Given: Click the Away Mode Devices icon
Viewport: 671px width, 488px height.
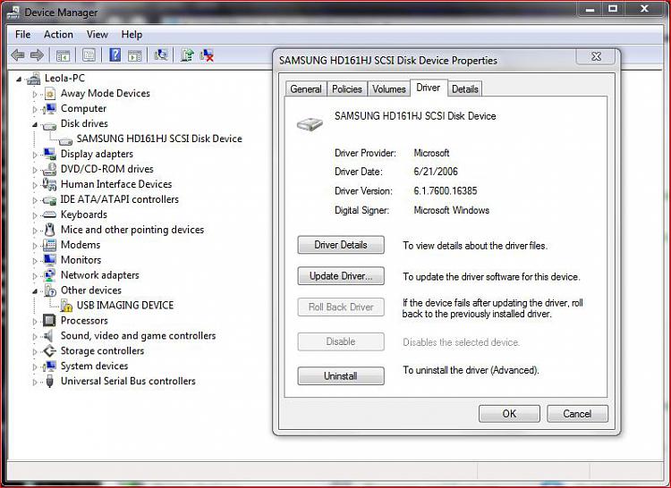Looking at the screenshot, I should point(50,94).
